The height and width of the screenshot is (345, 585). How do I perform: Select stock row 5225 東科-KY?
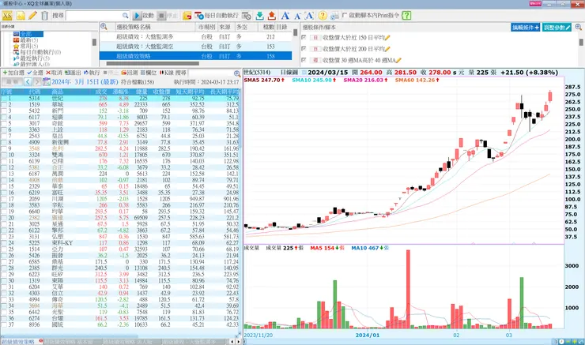119,243
